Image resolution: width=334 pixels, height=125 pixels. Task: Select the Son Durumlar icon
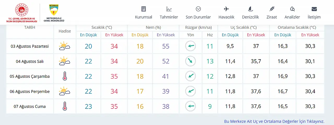[x=198, y=9]
